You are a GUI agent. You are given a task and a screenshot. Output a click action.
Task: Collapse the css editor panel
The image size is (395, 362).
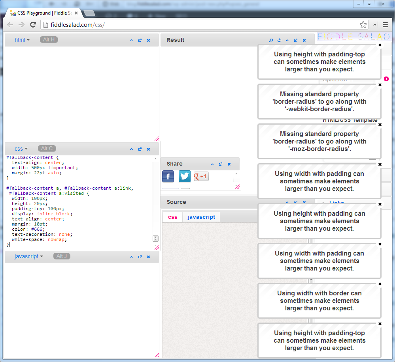point(131,149)
